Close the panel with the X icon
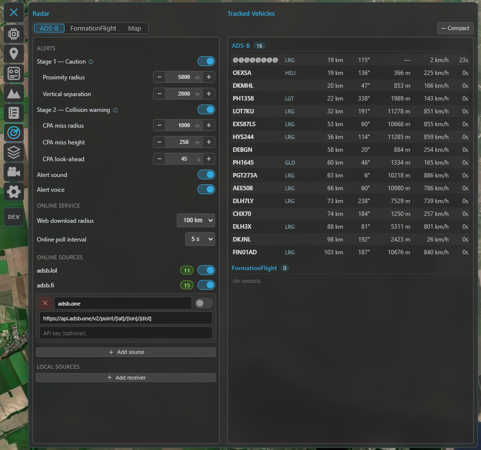Viewport: 481px width, 450px height. point(14,13)
